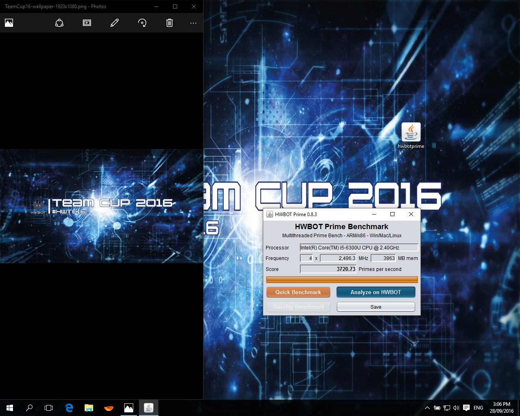Click the Score value field
Viewport: 520px width, 416px height.
328,269
